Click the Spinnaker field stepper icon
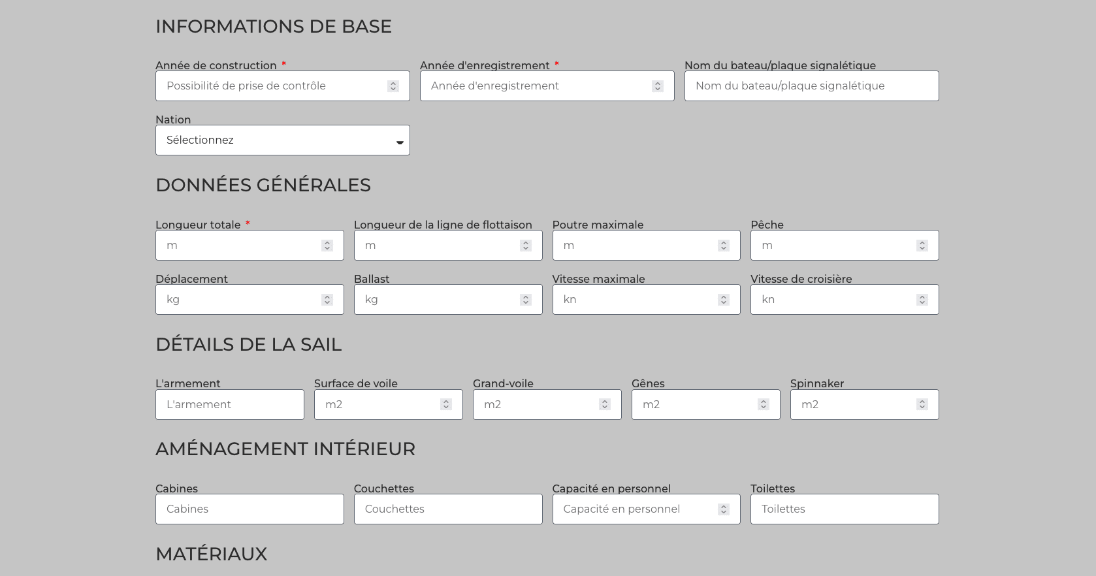The image size is (1096, 576). click(922, 405)
